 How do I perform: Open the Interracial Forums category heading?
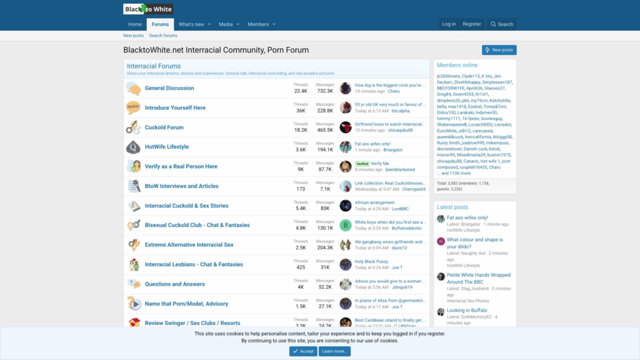[154, 66]
